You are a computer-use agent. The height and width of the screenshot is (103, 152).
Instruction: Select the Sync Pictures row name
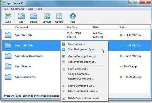point(23,67)
